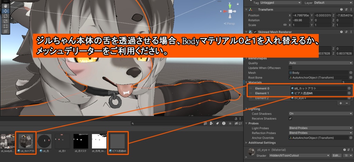This screenshot has height=162, width=354.
Task: Select the Rotate tool in scene toolbar
Action: click(6, 16)
